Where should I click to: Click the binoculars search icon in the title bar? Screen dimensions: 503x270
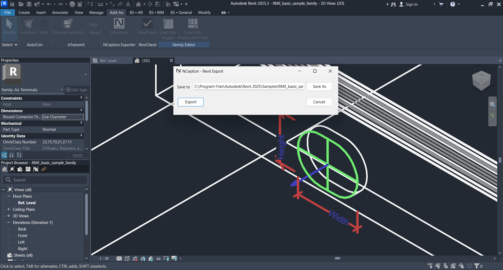tap(393, 4)
